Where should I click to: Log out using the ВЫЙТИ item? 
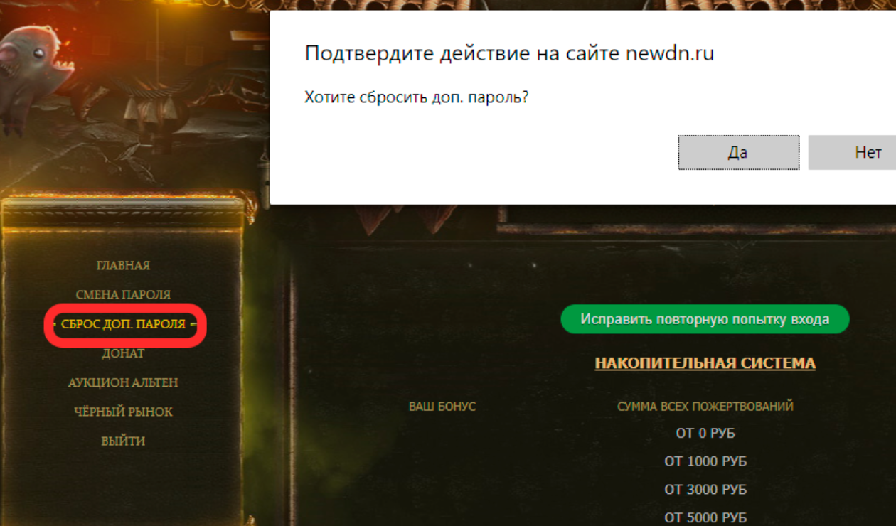click(123, 441)
